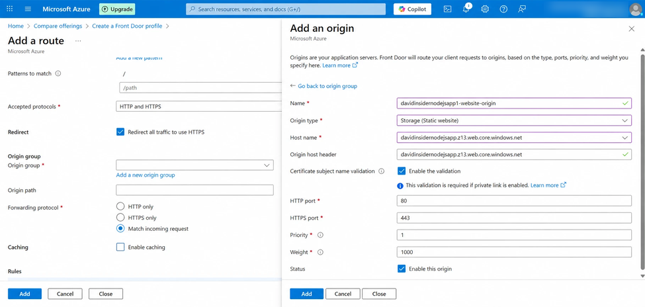Viewport: 645px width, 307px height.
Task: Click Certificate subject name validation info icon
Action: (381, 171)
